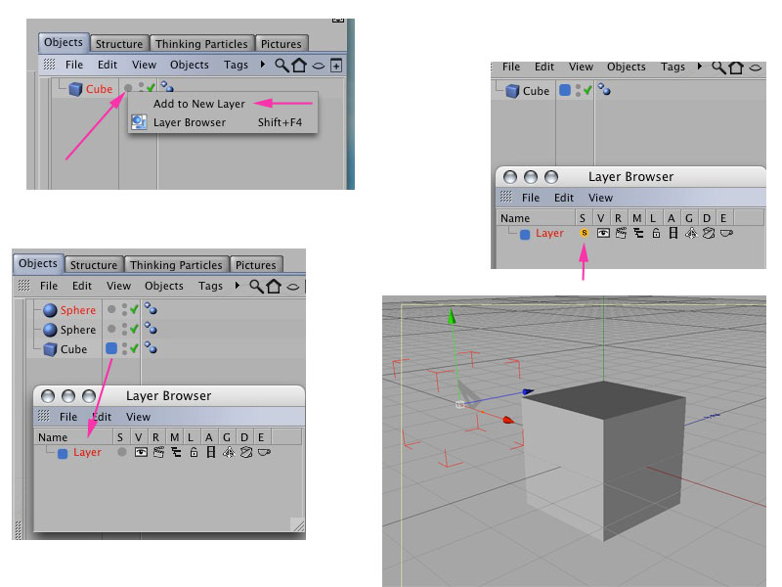Toggle Lock icon in Layer Browser below Spheres
This screenshot has width=782, height=587.
click(x=194, y=452)
